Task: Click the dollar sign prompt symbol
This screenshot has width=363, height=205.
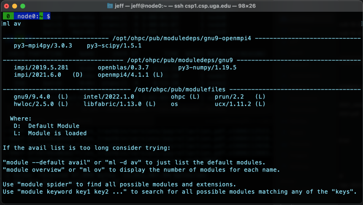Action: 49,16
